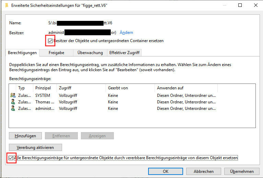Click Vollzugriff in the Thomas row
This screenshot has width=263, height=178.
pos(68,102)
